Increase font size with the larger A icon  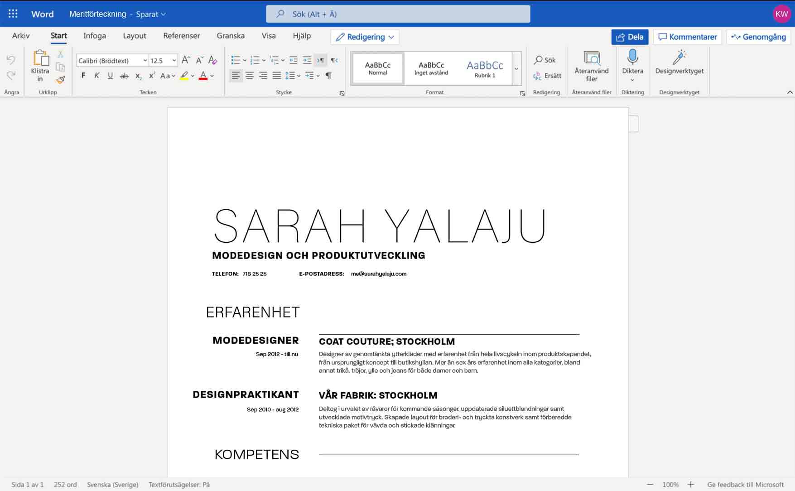click(185, 60)
